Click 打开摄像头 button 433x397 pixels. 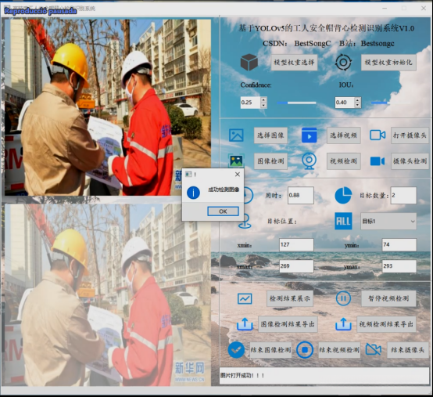point(410,135)
